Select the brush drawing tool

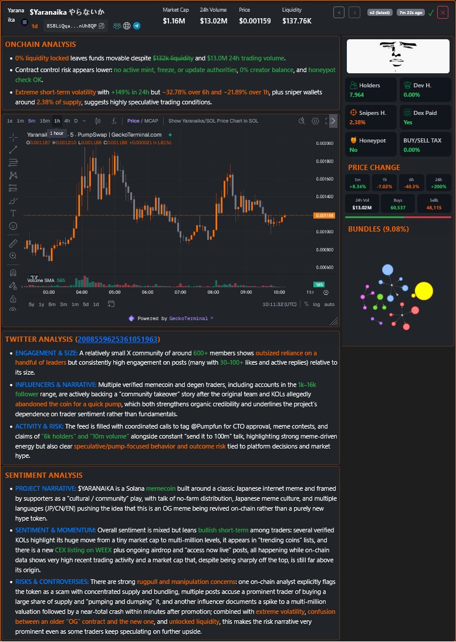point(13,201)
